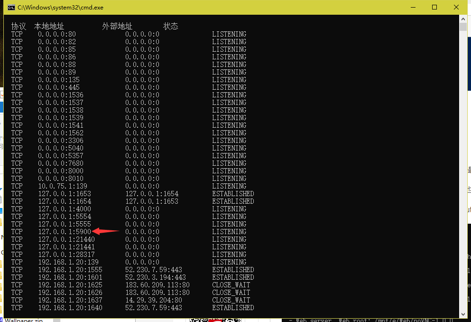Select local address 0.0.0.0:86

point(57,57)
